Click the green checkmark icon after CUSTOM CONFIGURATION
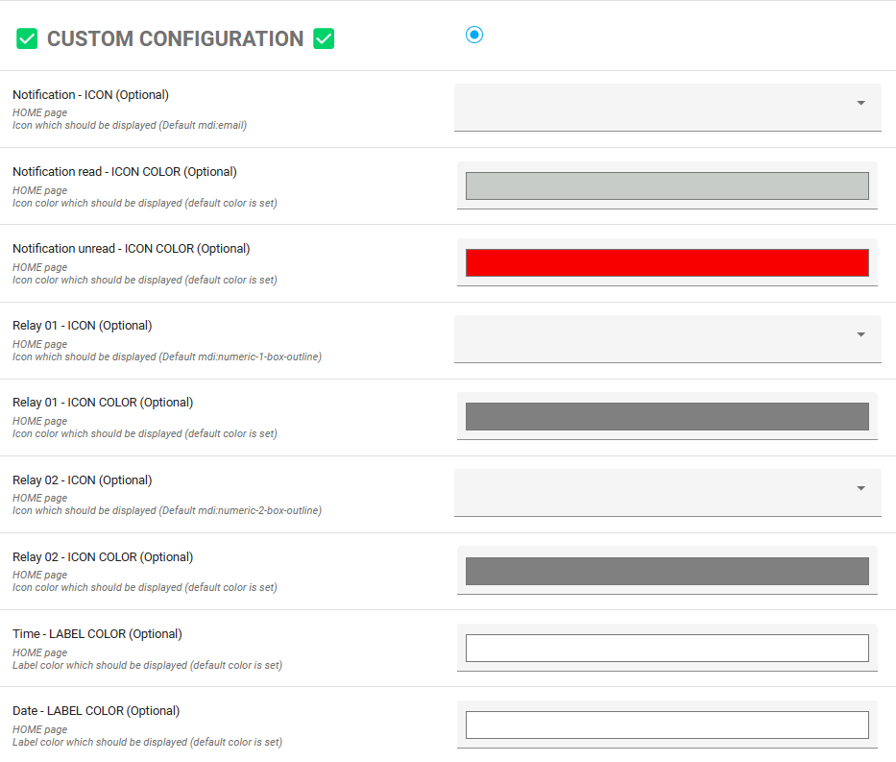The image size is (896, 762). click(x=324, y=39)
